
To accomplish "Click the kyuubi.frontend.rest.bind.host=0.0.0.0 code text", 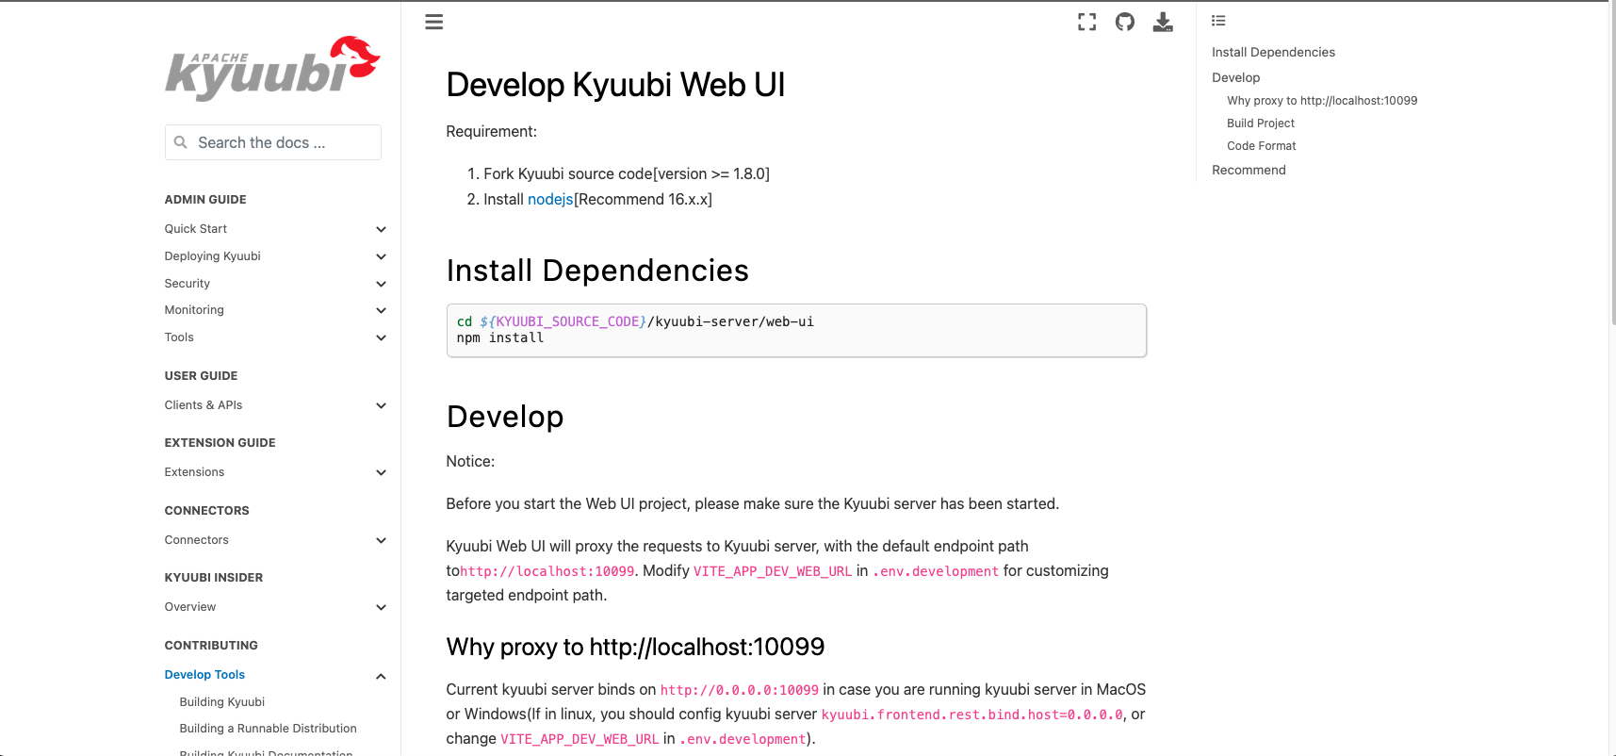I will [972, 715].
